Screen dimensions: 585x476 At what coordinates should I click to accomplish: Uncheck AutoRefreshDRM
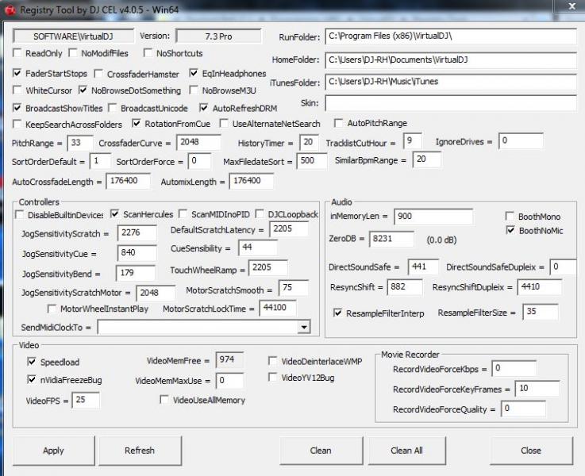click(x=204, y=108)
